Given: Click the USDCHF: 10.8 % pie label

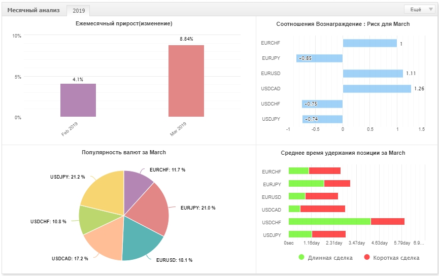Looking at the screenshot, I should [x=48, y=222].
